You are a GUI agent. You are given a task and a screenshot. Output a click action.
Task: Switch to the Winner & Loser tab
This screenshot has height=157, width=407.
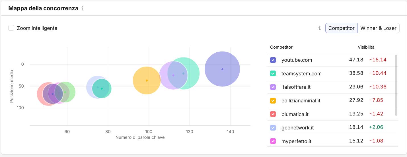(378, 28)
